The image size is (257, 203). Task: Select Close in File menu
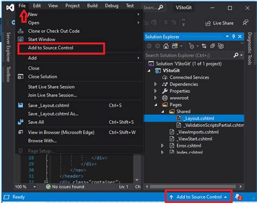(x=79, y=68)
